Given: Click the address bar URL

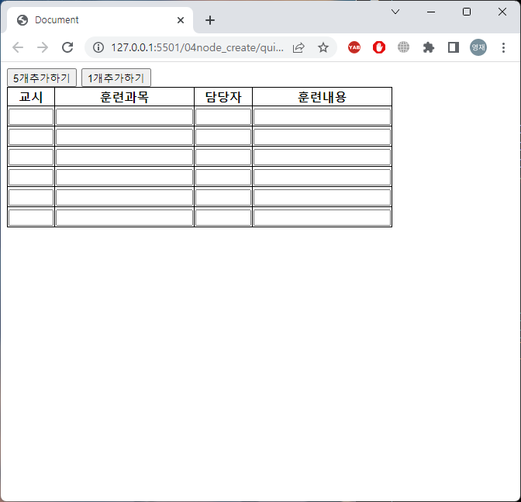Looking at the screenshot, I should [x=197, y=47].
